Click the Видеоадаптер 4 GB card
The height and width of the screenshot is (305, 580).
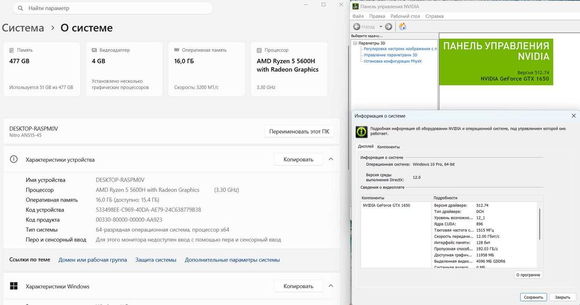pos(124,69)
